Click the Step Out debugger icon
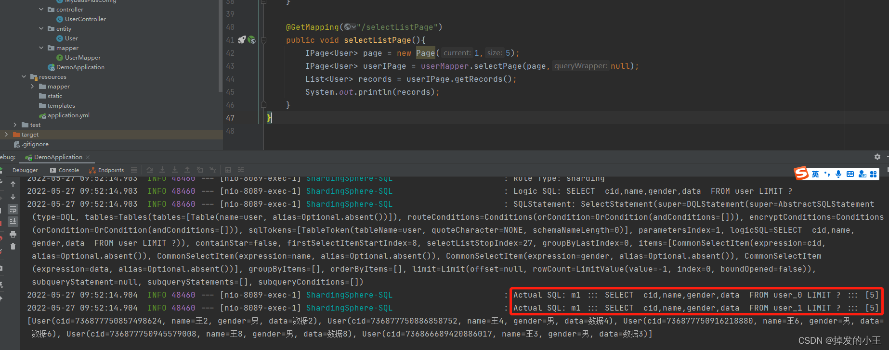The image size is (889, 350). 187,170
